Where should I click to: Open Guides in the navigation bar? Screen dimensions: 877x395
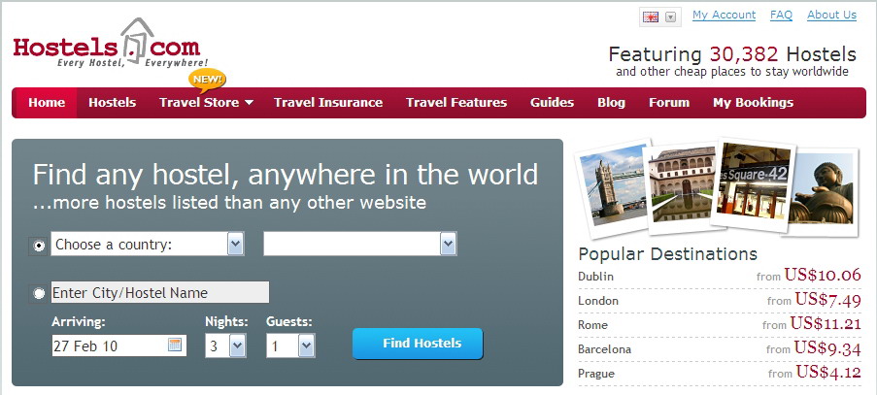point(552,103)
